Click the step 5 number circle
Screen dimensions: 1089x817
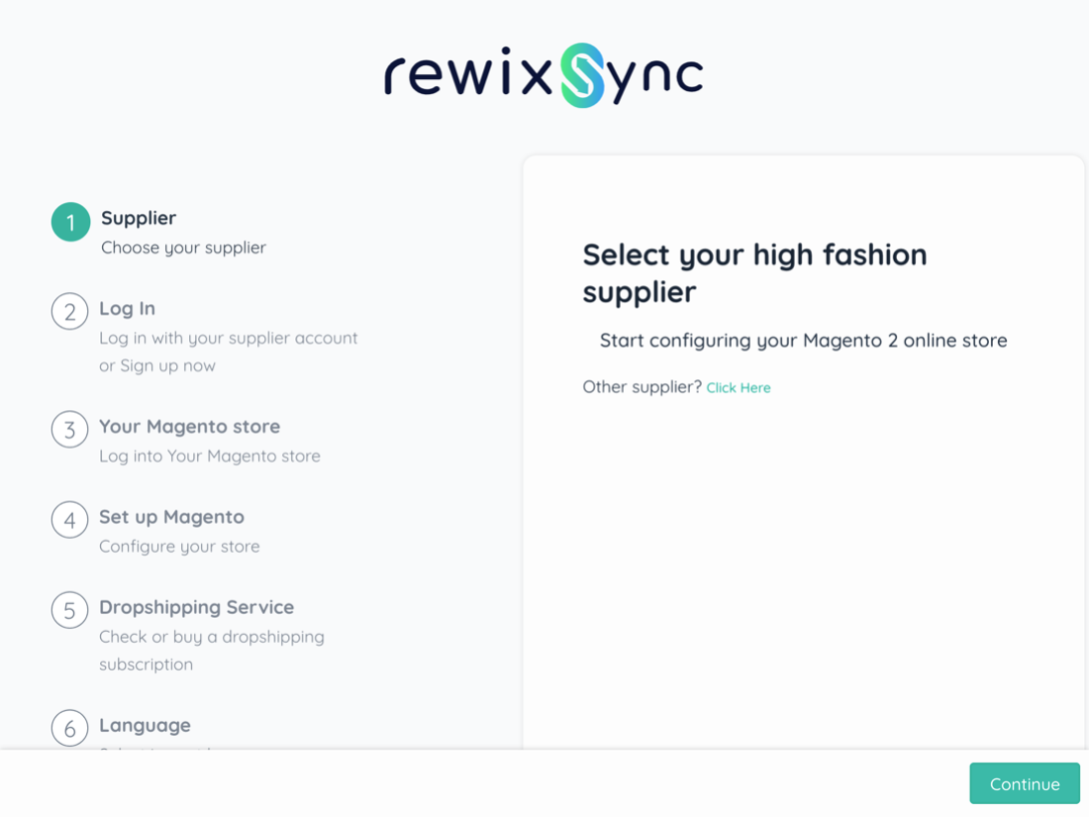tap(69, 610)
